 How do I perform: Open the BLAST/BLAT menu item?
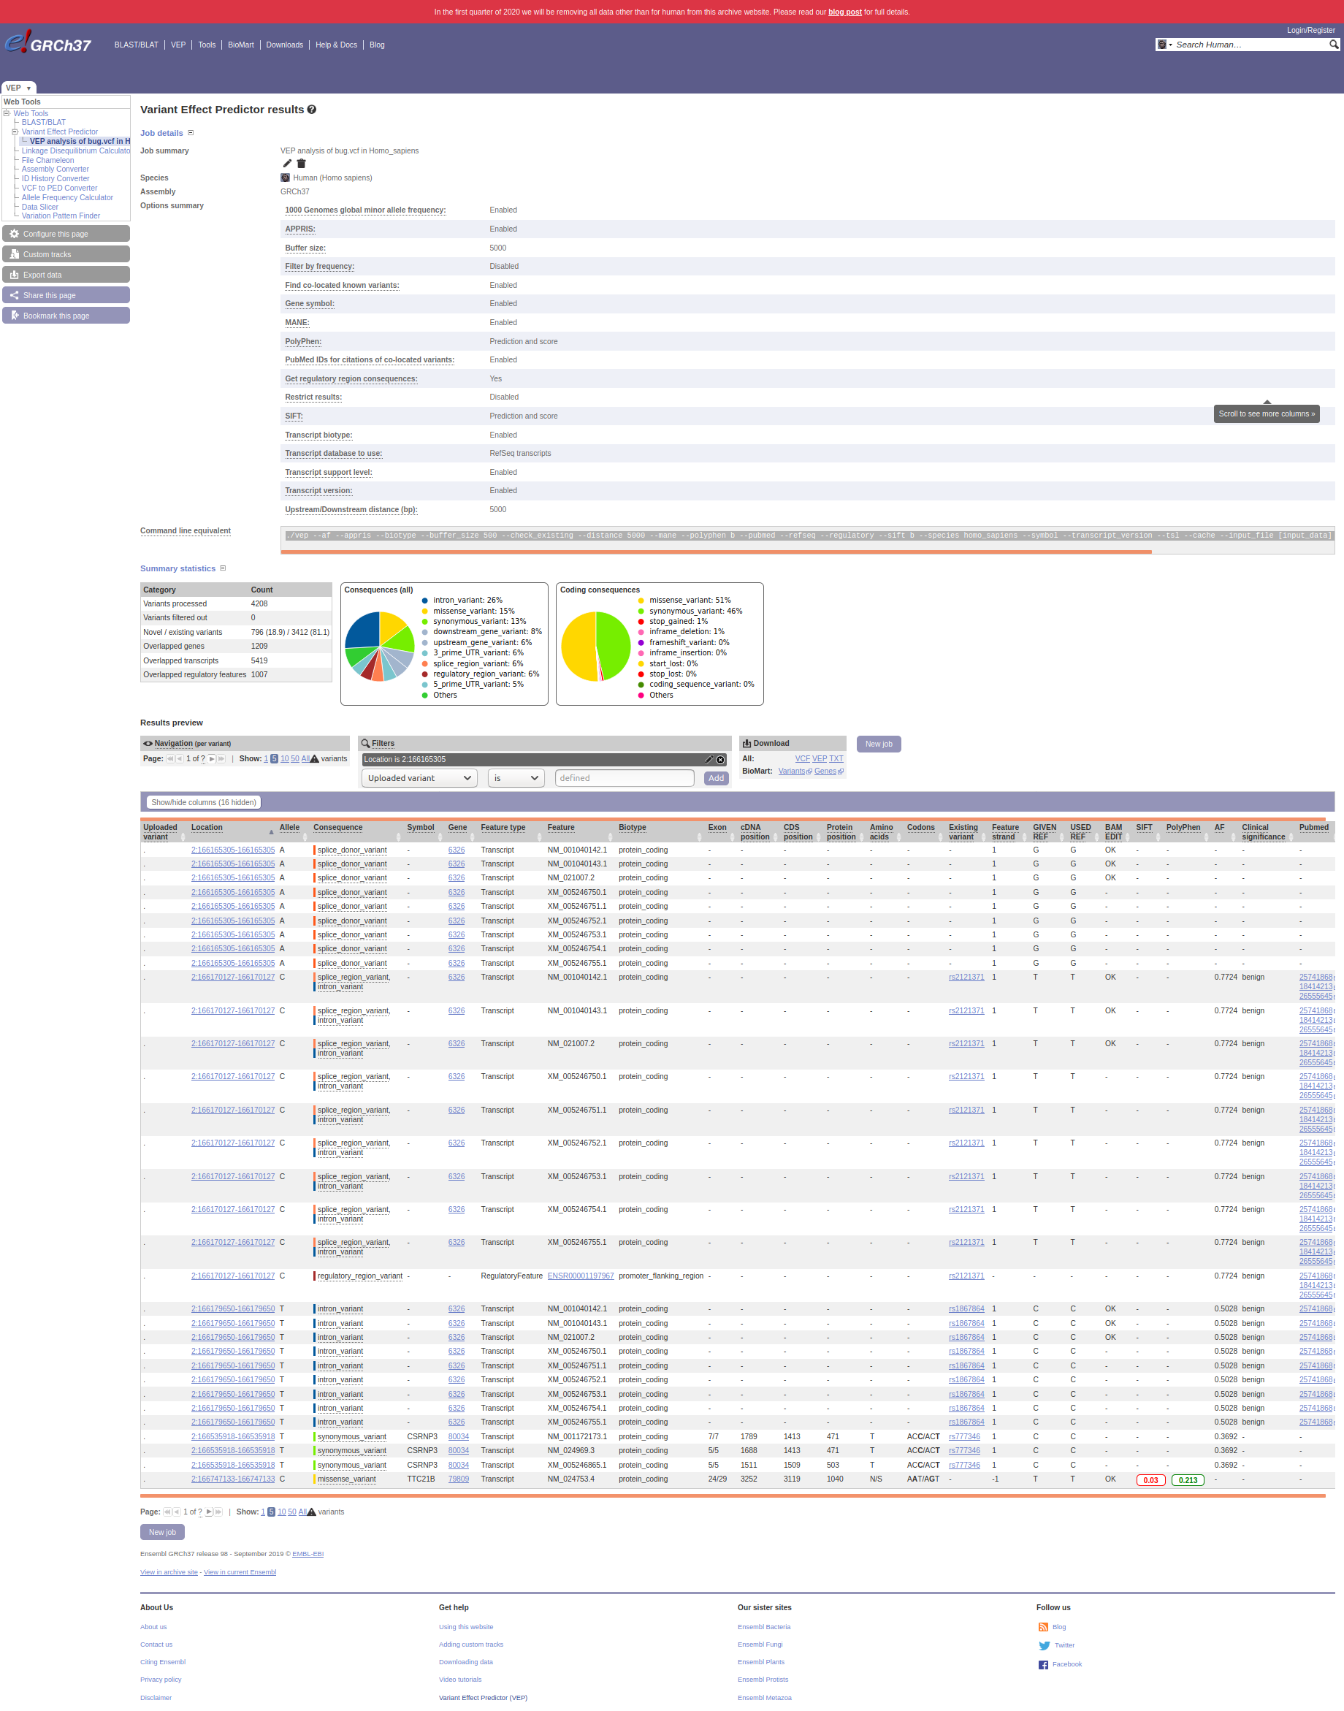coord(136,45)
